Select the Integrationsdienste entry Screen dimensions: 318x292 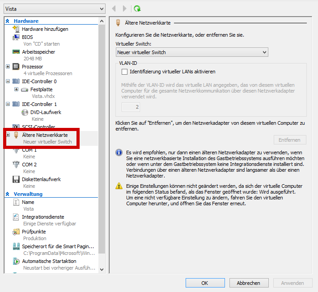[x=43, y=217]
